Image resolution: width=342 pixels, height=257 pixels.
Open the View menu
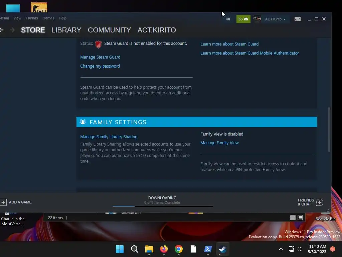17,18
